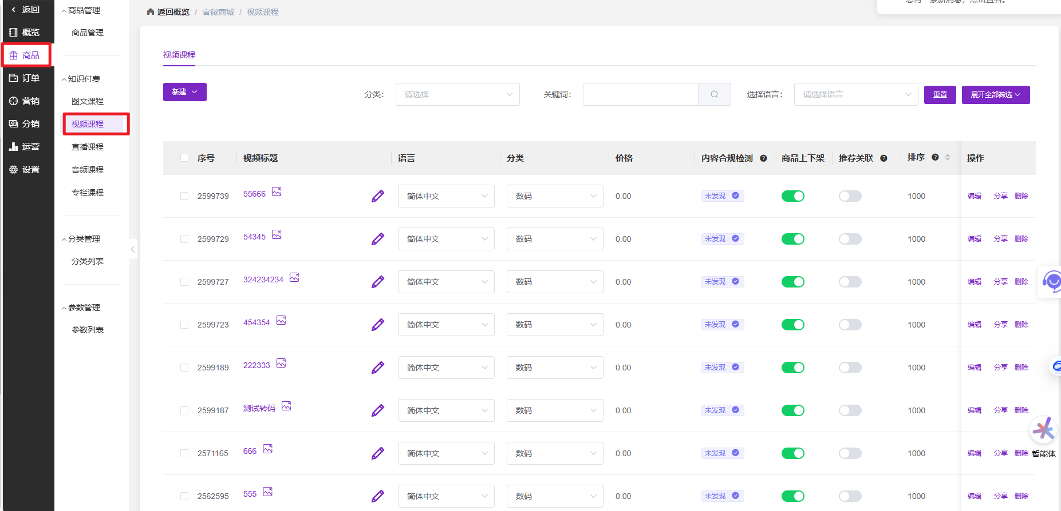The width and height of the screenshot is (1061, 511).
Task: Open the 分类 filter dropdown
Action: click(457, 94)
